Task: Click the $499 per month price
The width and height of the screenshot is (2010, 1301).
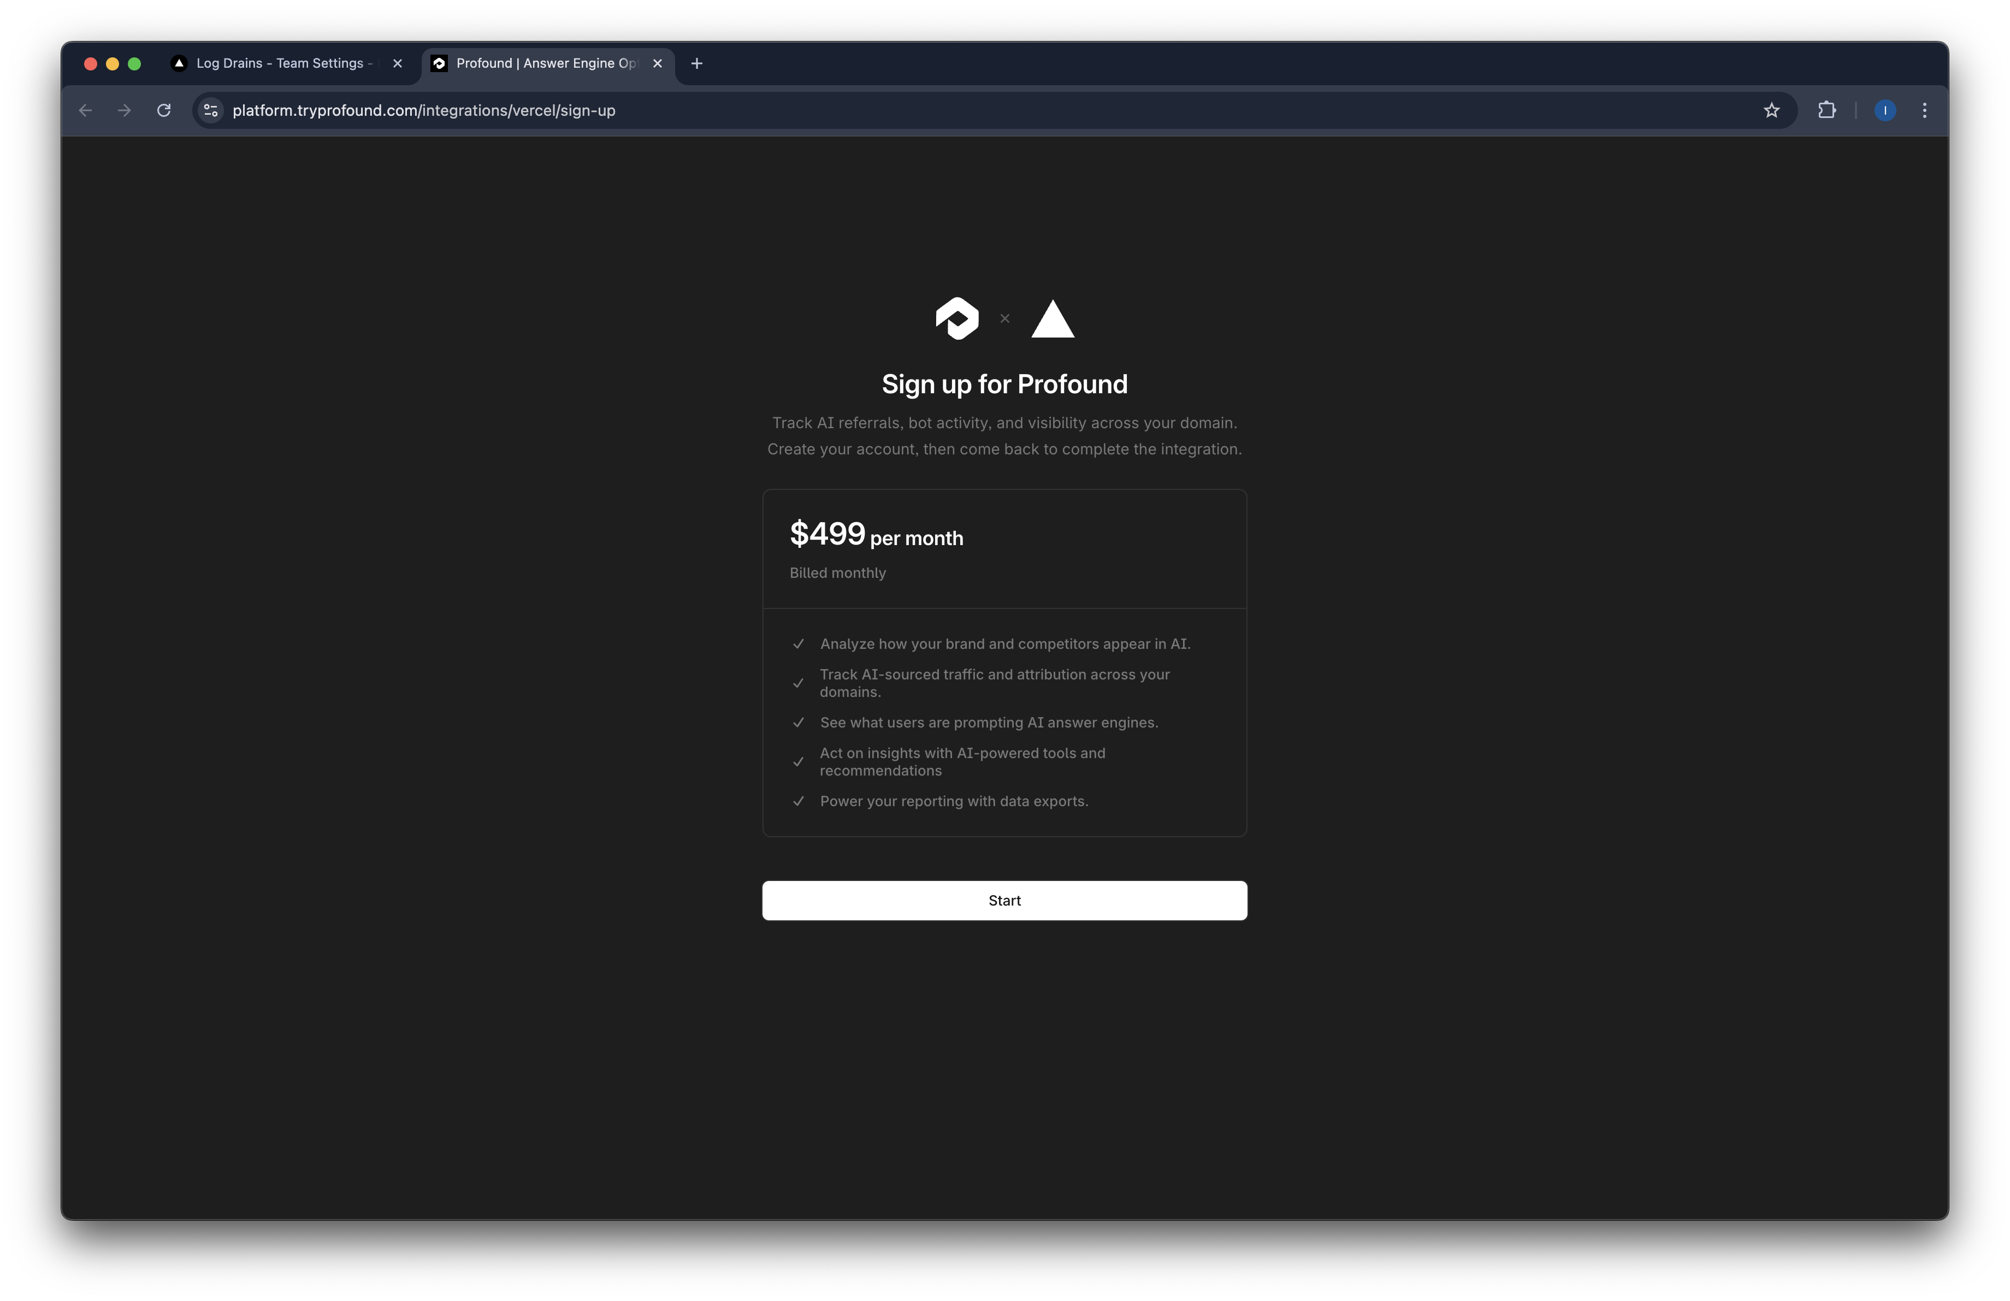Action: 876,534
